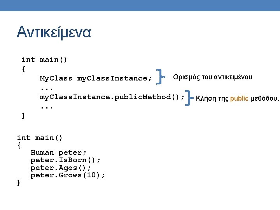The height and width of the screenshot is (210, 280).
Task: Click the second 'int main()' above 'Human peter;'
Action: [x=40, y=138]
